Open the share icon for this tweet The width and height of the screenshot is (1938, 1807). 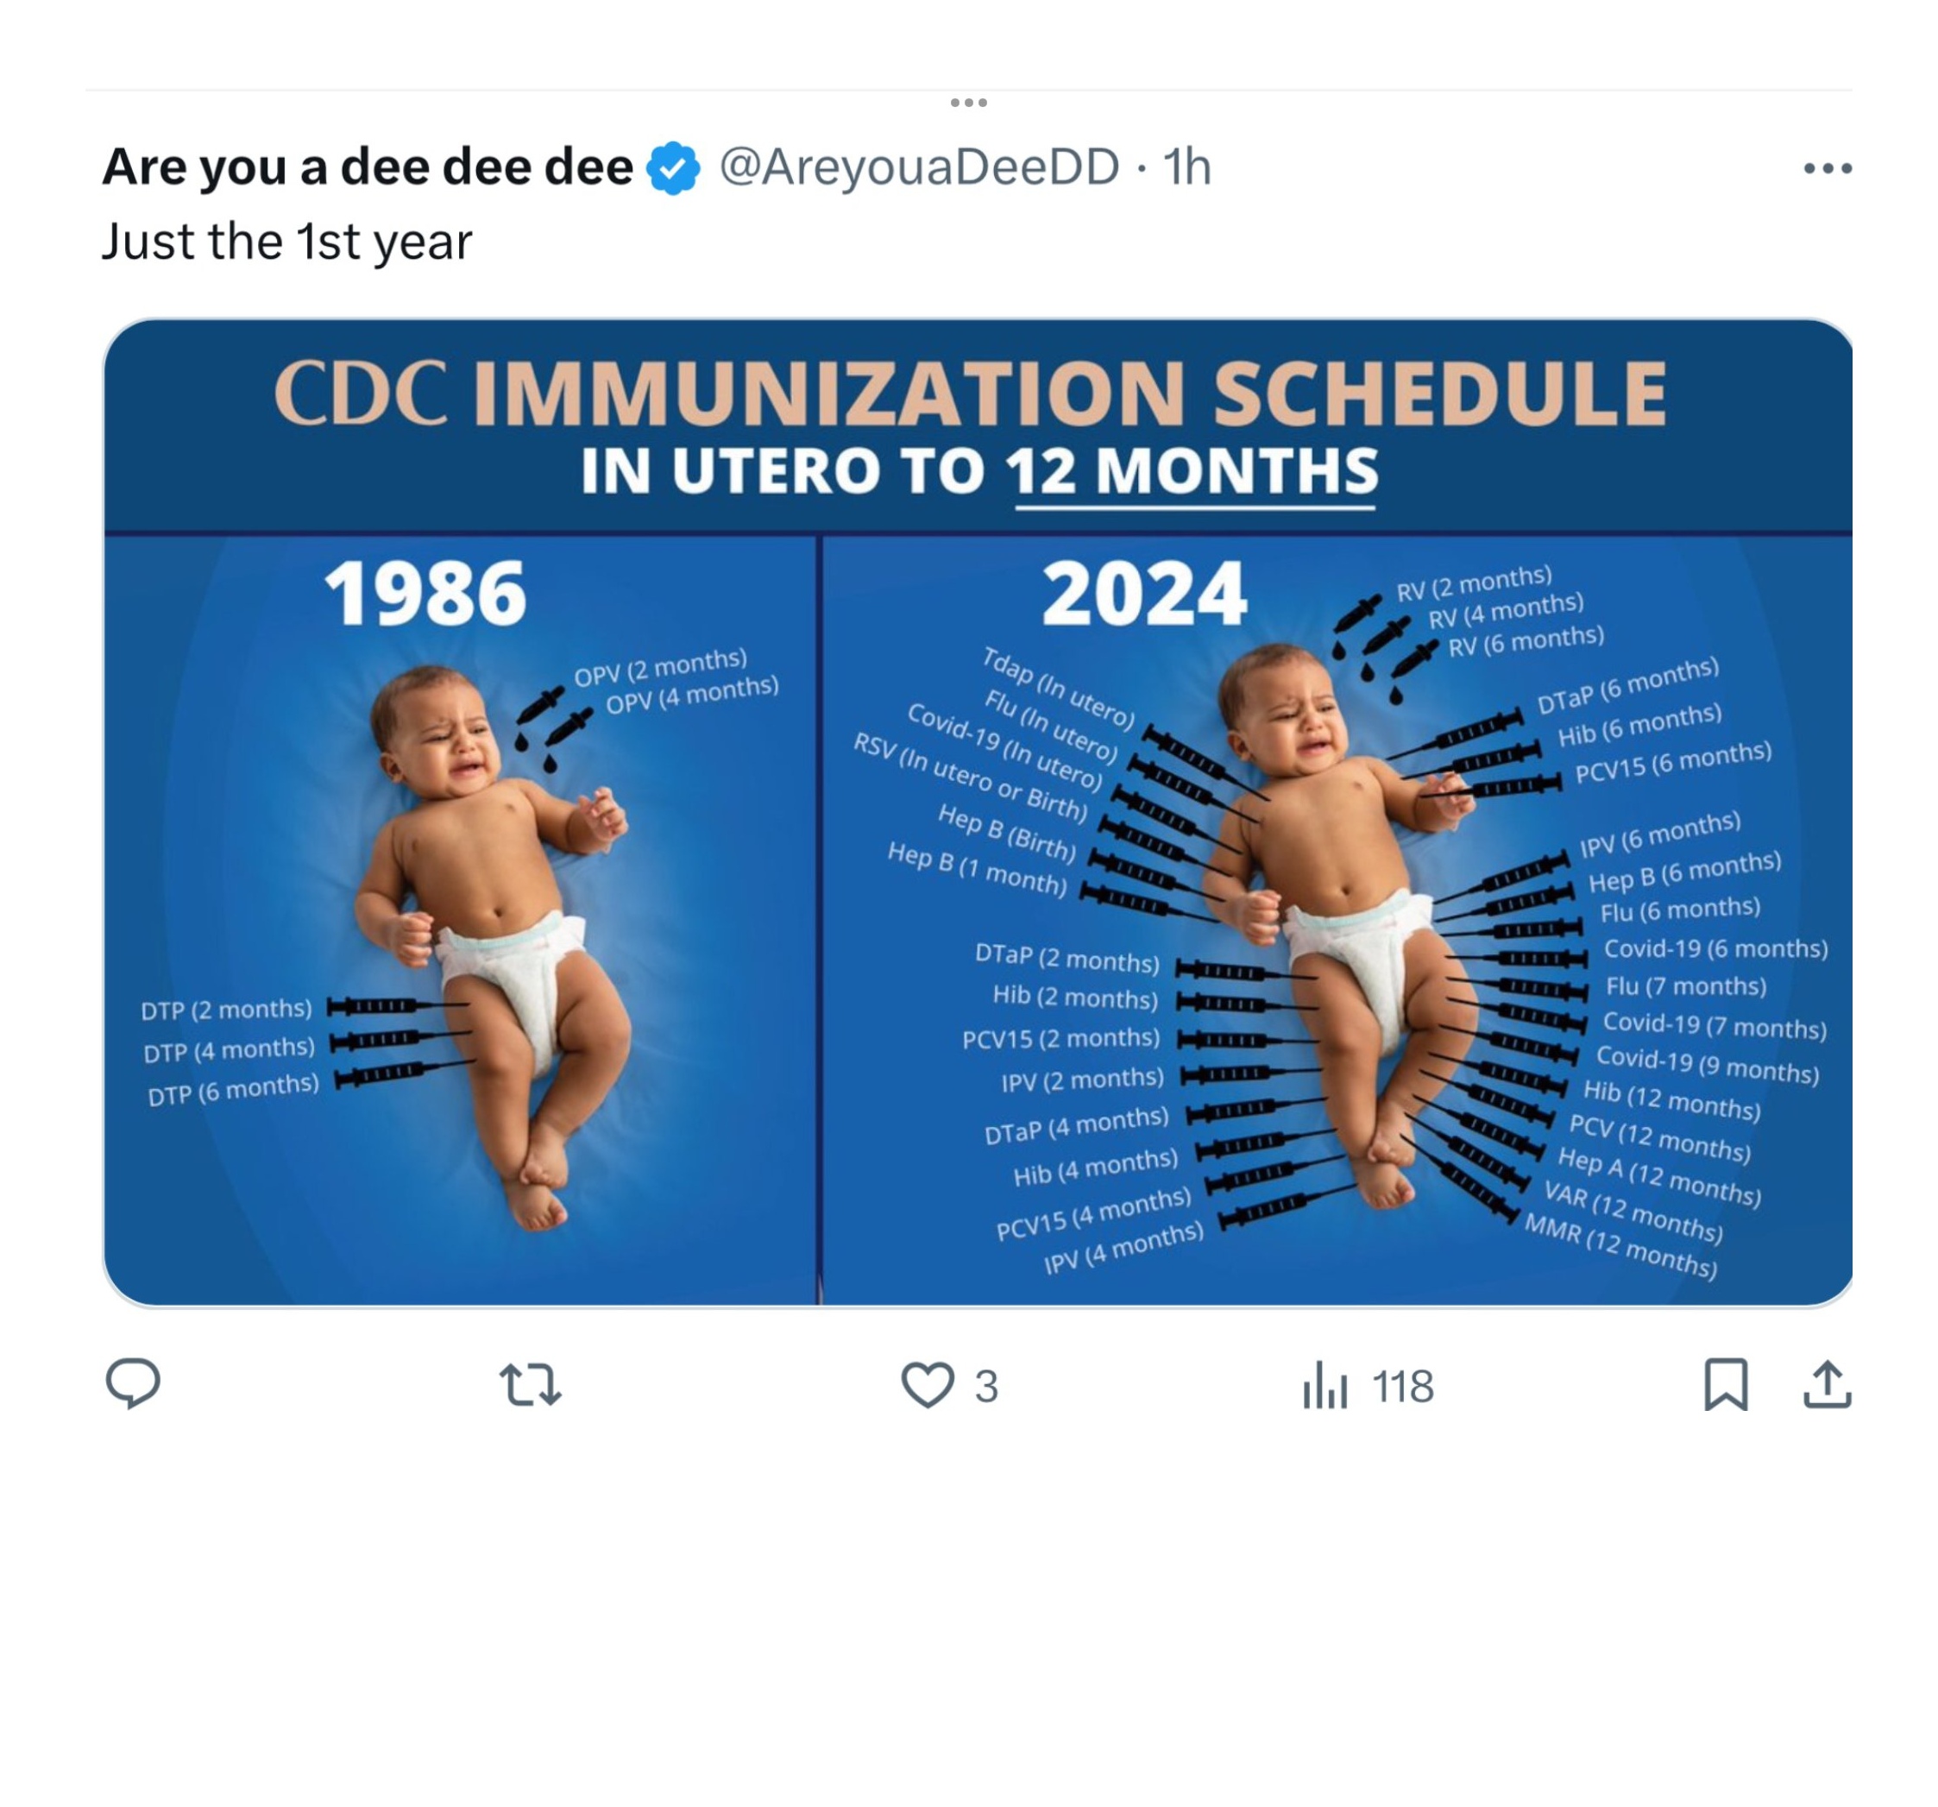(x=1827, y=1385)
